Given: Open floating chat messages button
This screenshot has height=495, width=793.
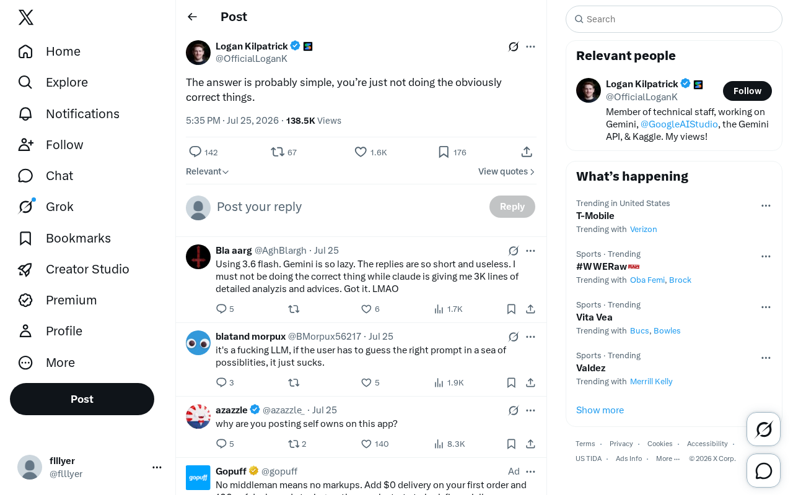Looking at the screenshot, I should [764, 471].
